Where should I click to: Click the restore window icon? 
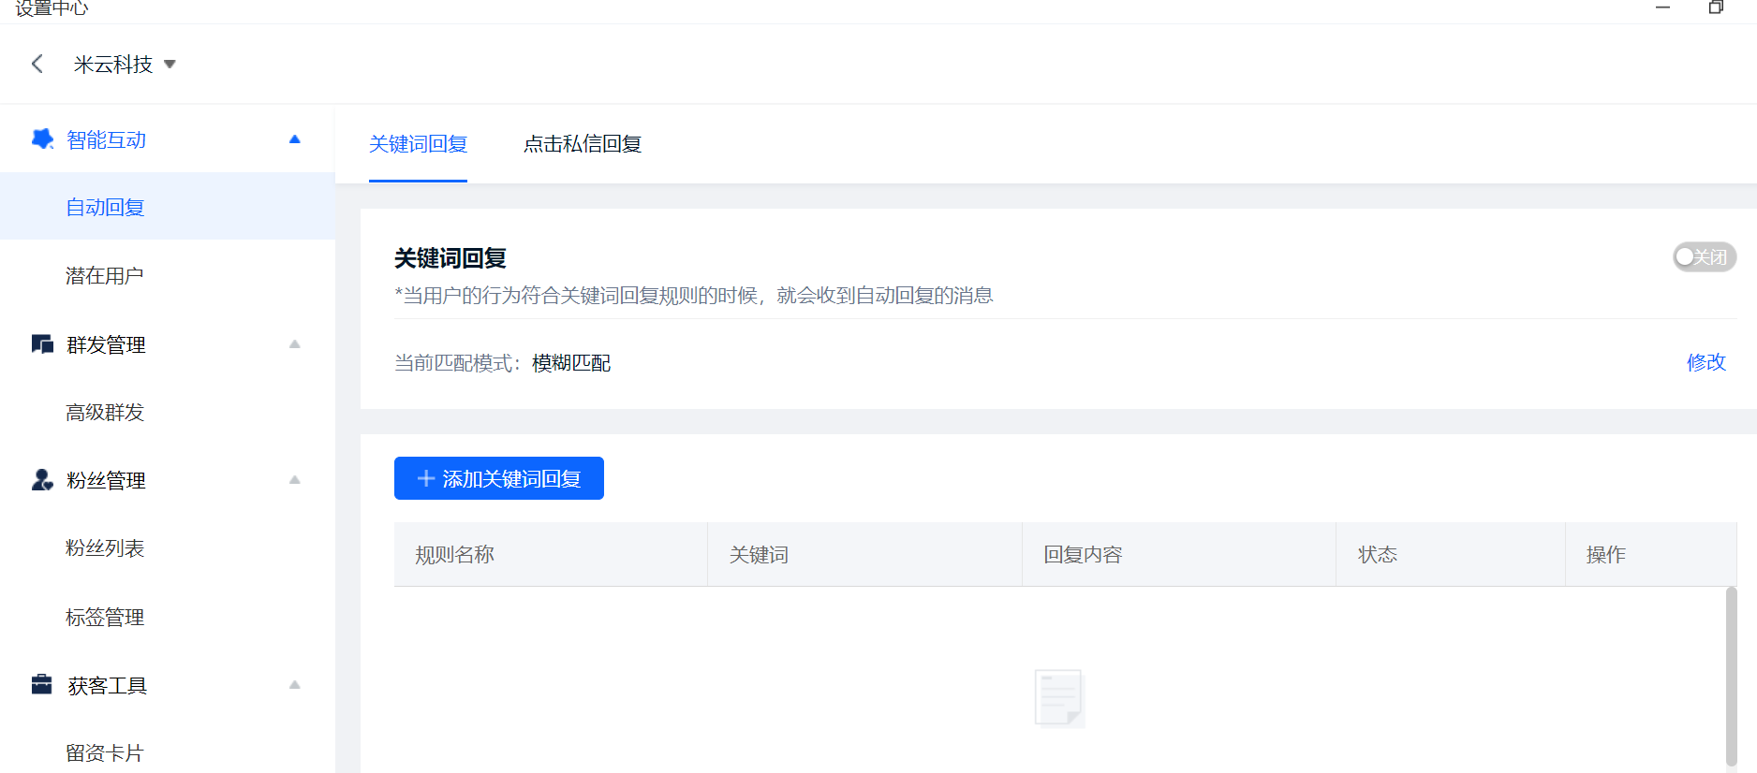pyautogui.click(x=1716, y=7)
